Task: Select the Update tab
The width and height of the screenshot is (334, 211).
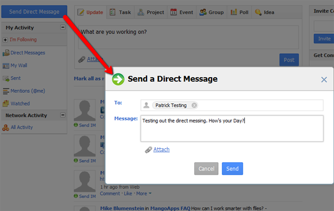Action: click(x=91, y=12)
